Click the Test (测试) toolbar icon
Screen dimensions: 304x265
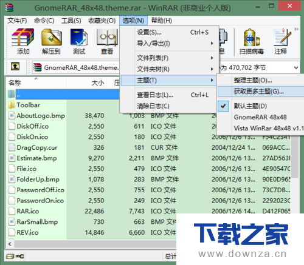point(79,37)
